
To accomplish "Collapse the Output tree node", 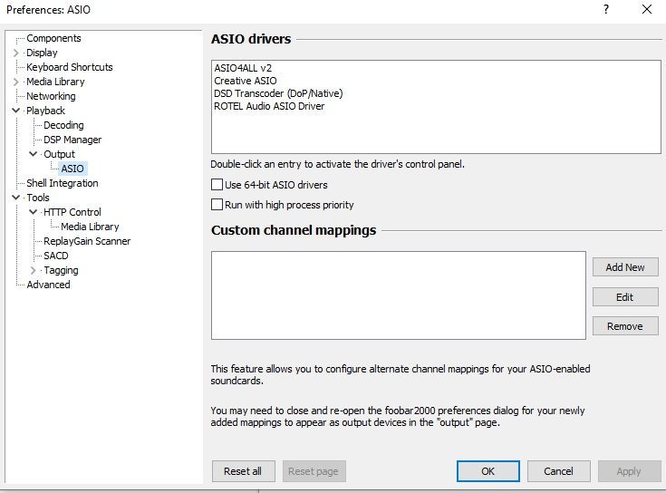I will pos(34,154).
